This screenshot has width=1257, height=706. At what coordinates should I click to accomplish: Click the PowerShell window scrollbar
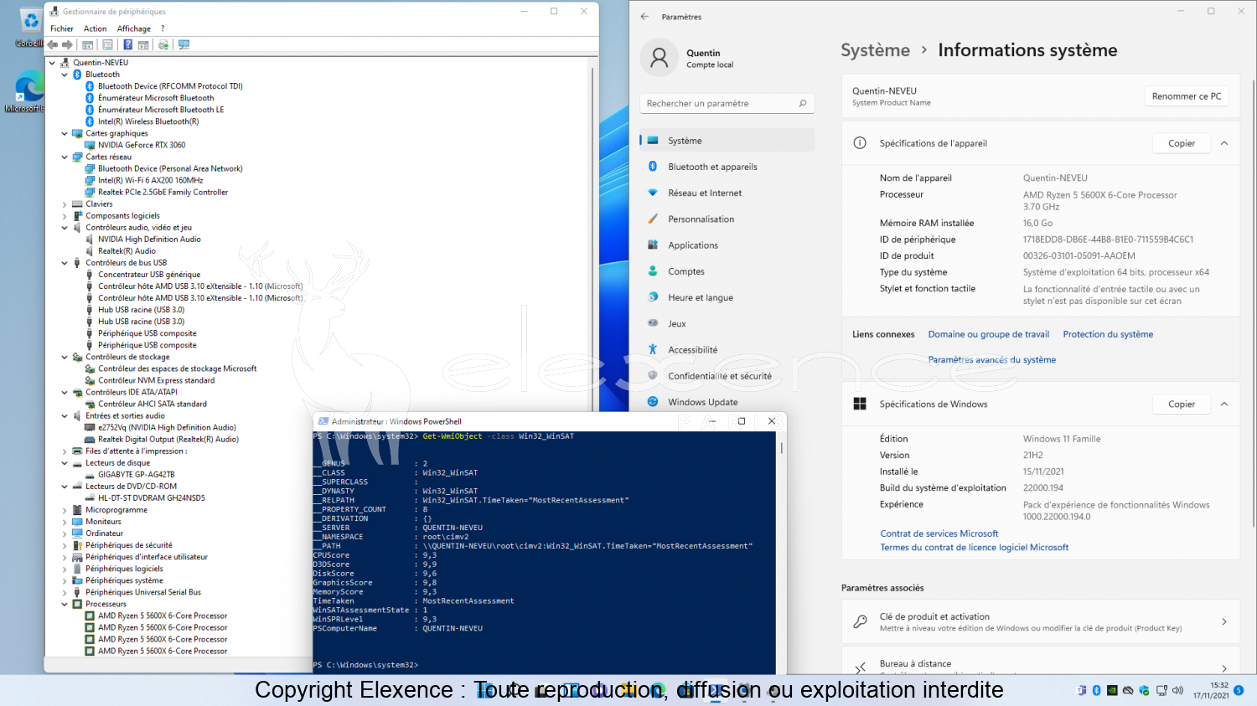(781, 448)
